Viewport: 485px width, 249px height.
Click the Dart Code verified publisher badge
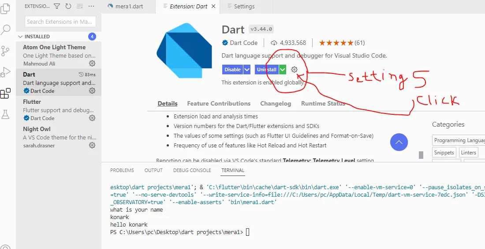pyautogui.click(x=225, y=43)
